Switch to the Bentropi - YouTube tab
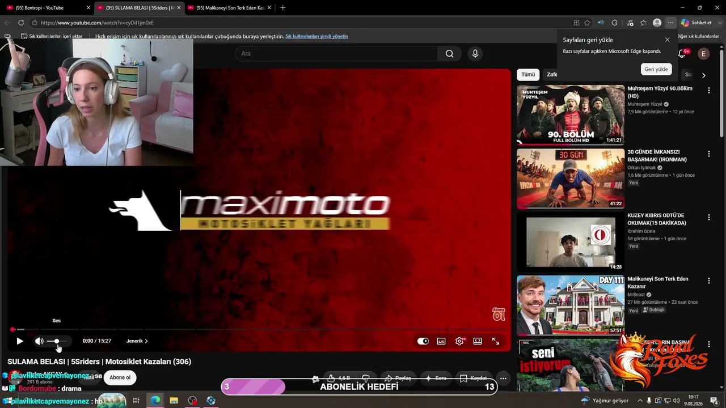This screenshot has height=408, width=726. point(47,8)
